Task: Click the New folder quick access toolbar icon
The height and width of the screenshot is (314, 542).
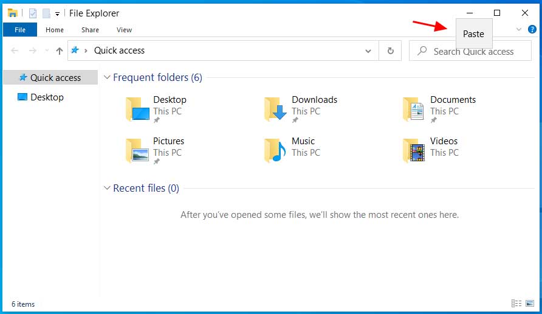Action: (x=46, y=13)
